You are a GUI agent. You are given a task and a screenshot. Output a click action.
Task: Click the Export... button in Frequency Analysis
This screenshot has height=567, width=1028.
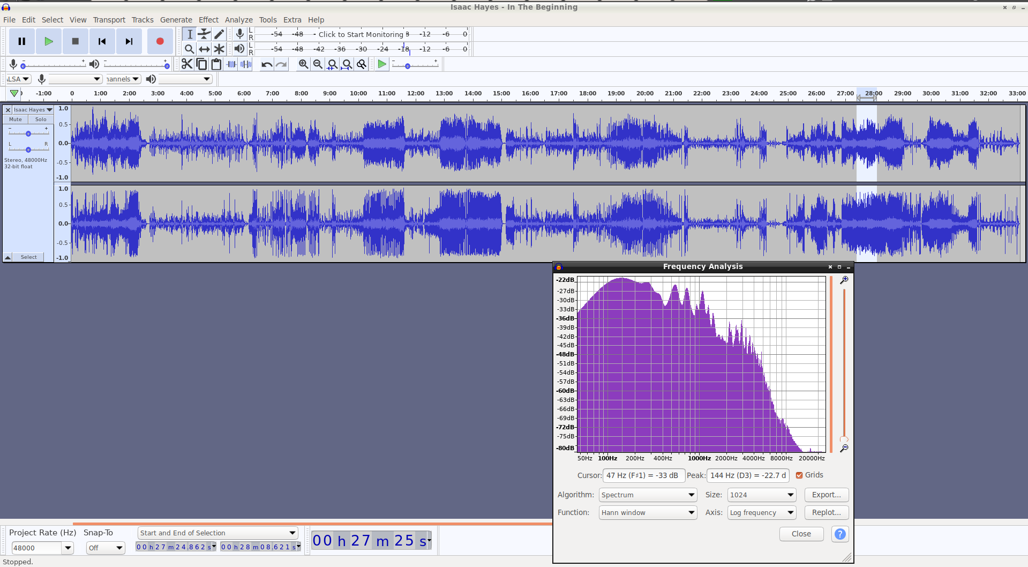click(x=827, y=495)
